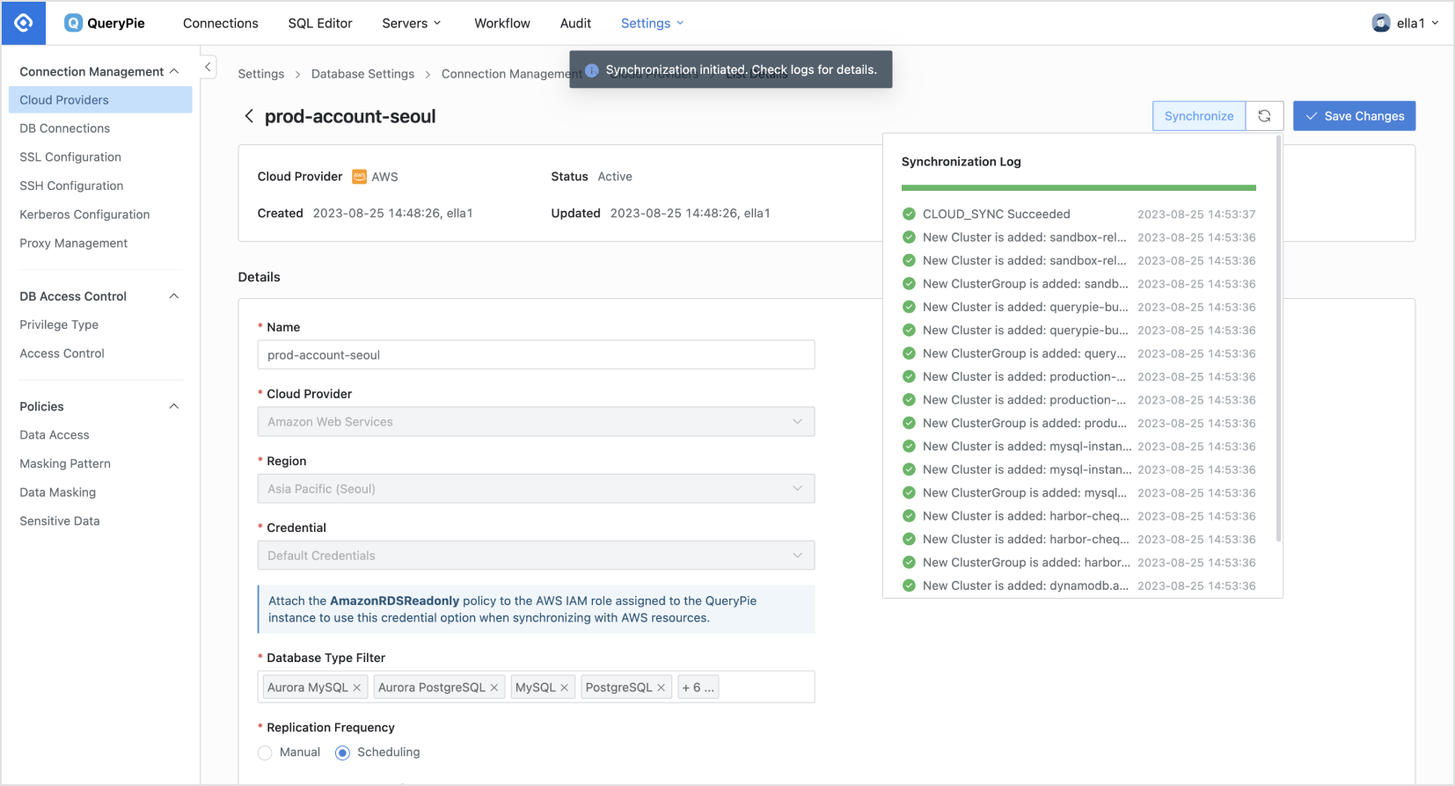
Task: Collapse the DB Access Control section
Action: [174, 296]
